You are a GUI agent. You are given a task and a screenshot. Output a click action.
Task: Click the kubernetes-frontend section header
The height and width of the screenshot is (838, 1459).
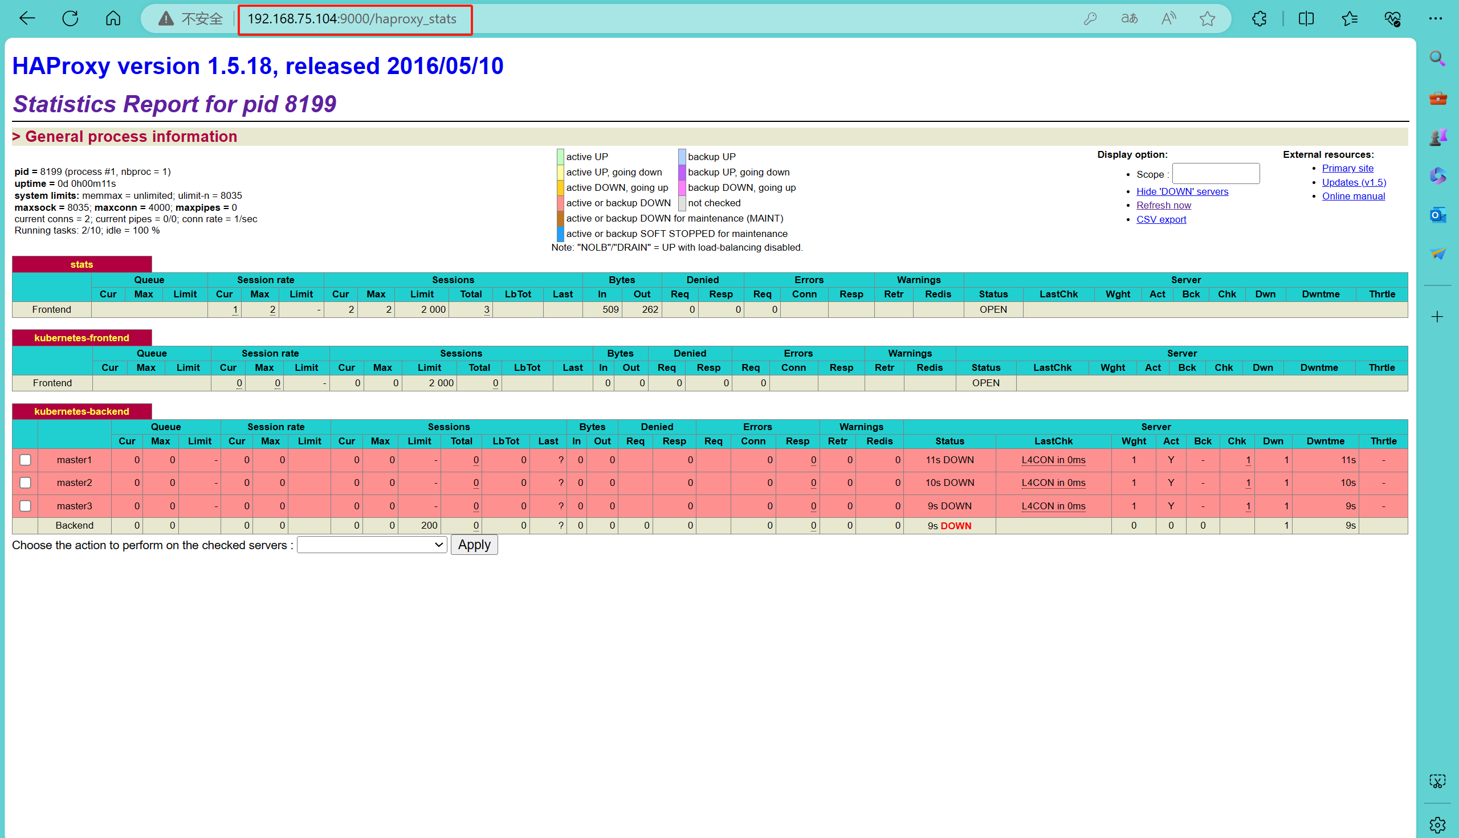point(81,338)
